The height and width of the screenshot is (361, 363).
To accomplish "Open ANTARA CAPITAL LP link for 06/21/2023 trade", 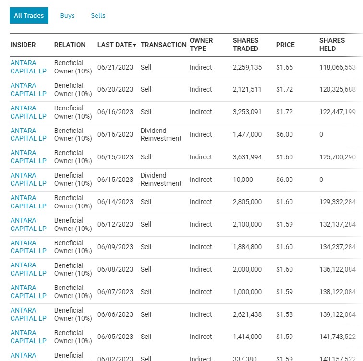I will 28,67.
